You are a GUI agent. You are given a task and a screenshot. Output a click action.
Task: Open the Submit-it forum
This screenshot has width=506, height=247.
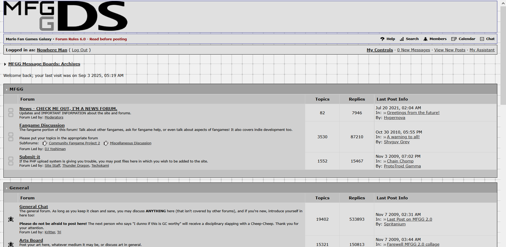30,157
